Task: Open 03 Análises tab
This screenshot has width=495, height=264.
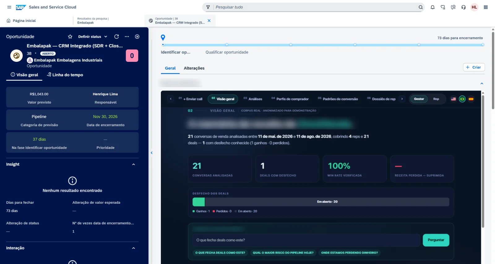Action: (x=253, y=99)
